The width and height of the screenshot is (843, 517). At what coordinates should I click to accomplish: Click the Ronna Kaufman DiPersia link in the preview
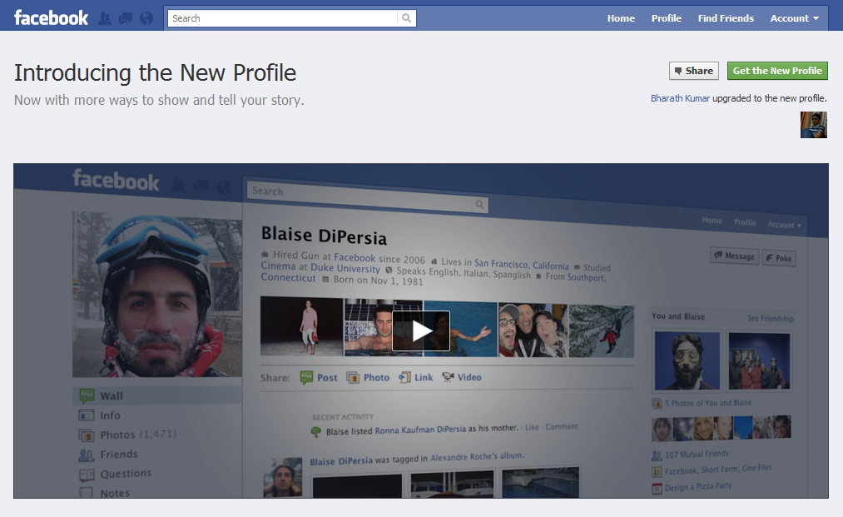420,430
